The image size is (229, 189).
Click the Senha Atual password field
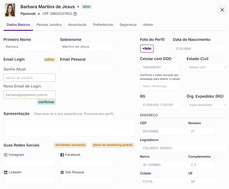click(x=30, y=78)
